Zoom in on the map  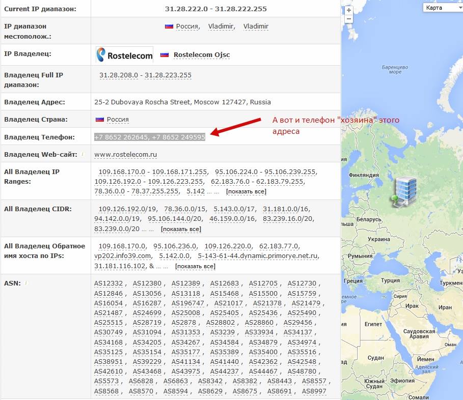point(348,10)
